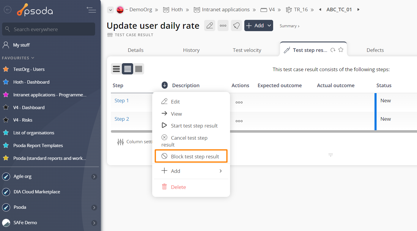Click the star beside V4 - Risks
This screenshot has height=231, width=417.
(6, 120)
